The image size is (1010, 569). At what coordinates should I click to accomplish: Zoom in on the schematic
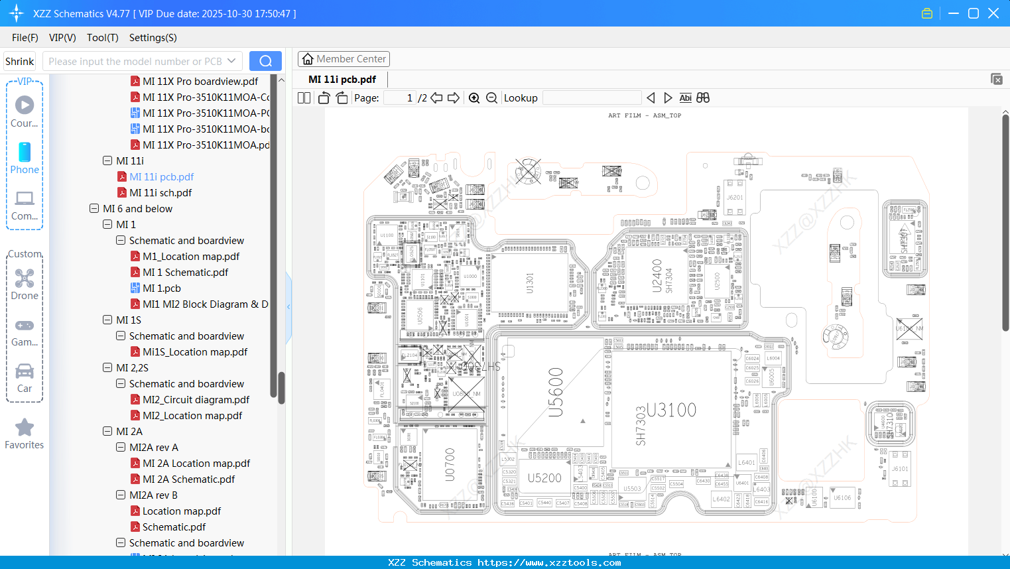(474, 97)
